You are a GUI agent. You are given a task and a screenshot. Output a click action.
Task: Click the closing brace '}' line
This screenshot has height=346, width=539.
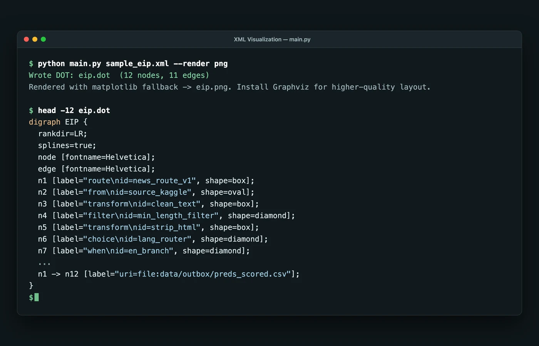[31, 286]
